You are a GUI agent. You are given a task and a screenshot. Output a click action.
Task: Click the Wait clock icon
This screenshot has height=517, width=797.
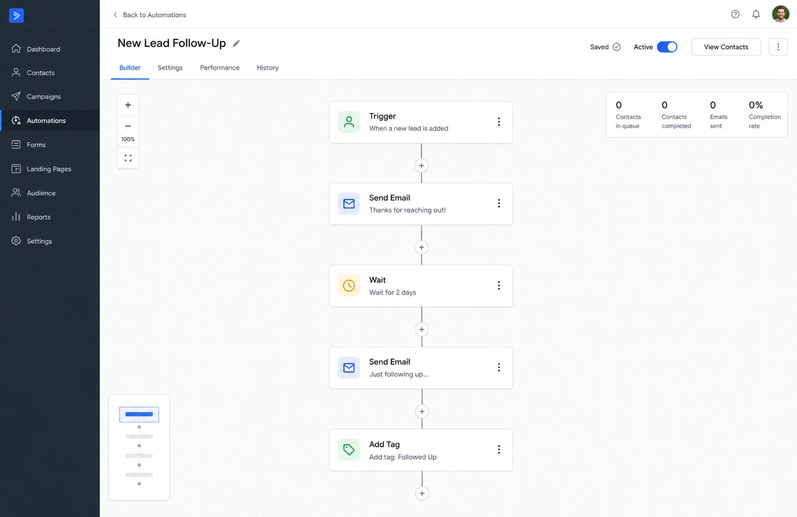(x=349, y=286)
